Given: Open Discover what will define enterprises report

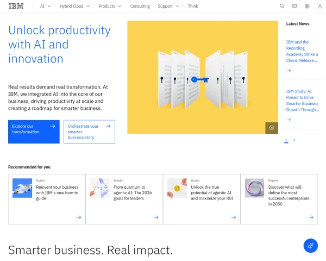Looking at the screenshot, I should [x=289, y=196].
